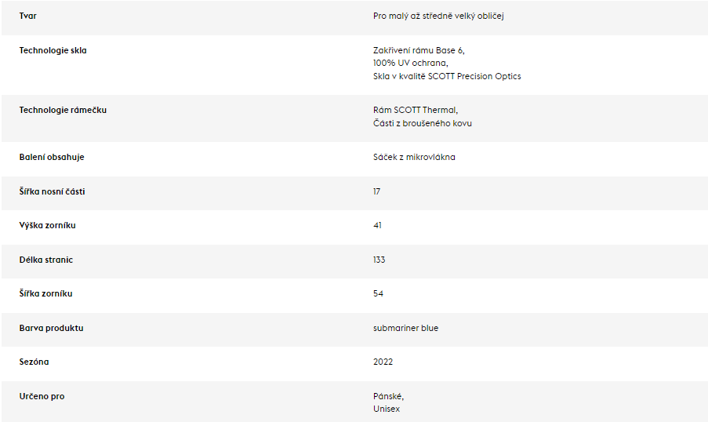This screenshot has width=708, height=422.
Task: Click the 'Šířka nosní části' label
Action: (x=52, y=191)
